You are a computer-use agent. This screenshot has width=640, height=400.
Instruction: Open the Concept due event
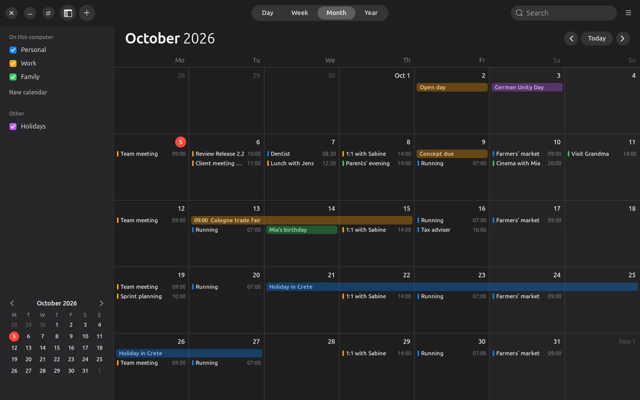(x=452, y=154)
